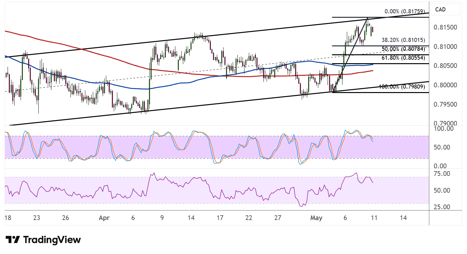Select the 61.80% (0.80554) Fibonacci label
This screenshot has width=467, height=254.
coord(403,58)
